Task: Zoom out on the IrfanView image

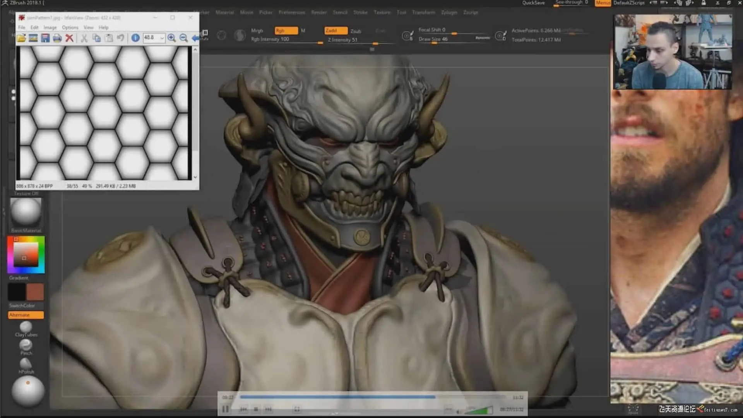Action: point(184,38)
